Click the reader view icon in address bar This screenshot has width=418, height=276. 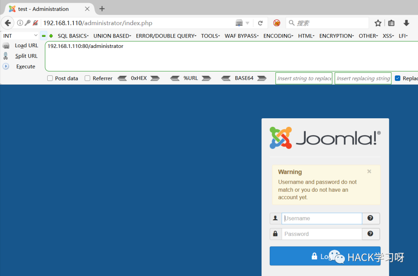click(239, 23)
